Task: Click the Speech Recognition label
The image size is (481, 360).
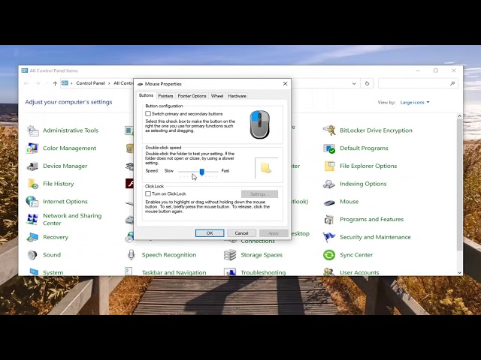Action: tap(169, 255)
